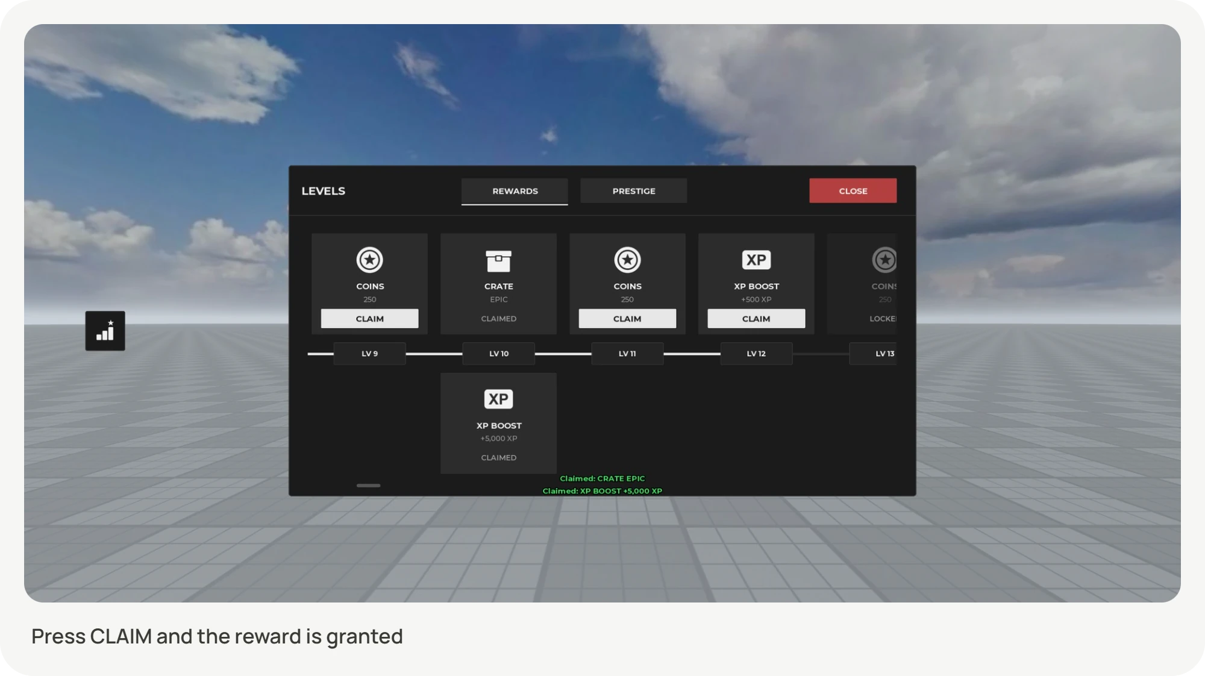The image size is (1205, 676).
Task: Open the levels panel bar-chart icon
Action: click(x=105, y=331)
